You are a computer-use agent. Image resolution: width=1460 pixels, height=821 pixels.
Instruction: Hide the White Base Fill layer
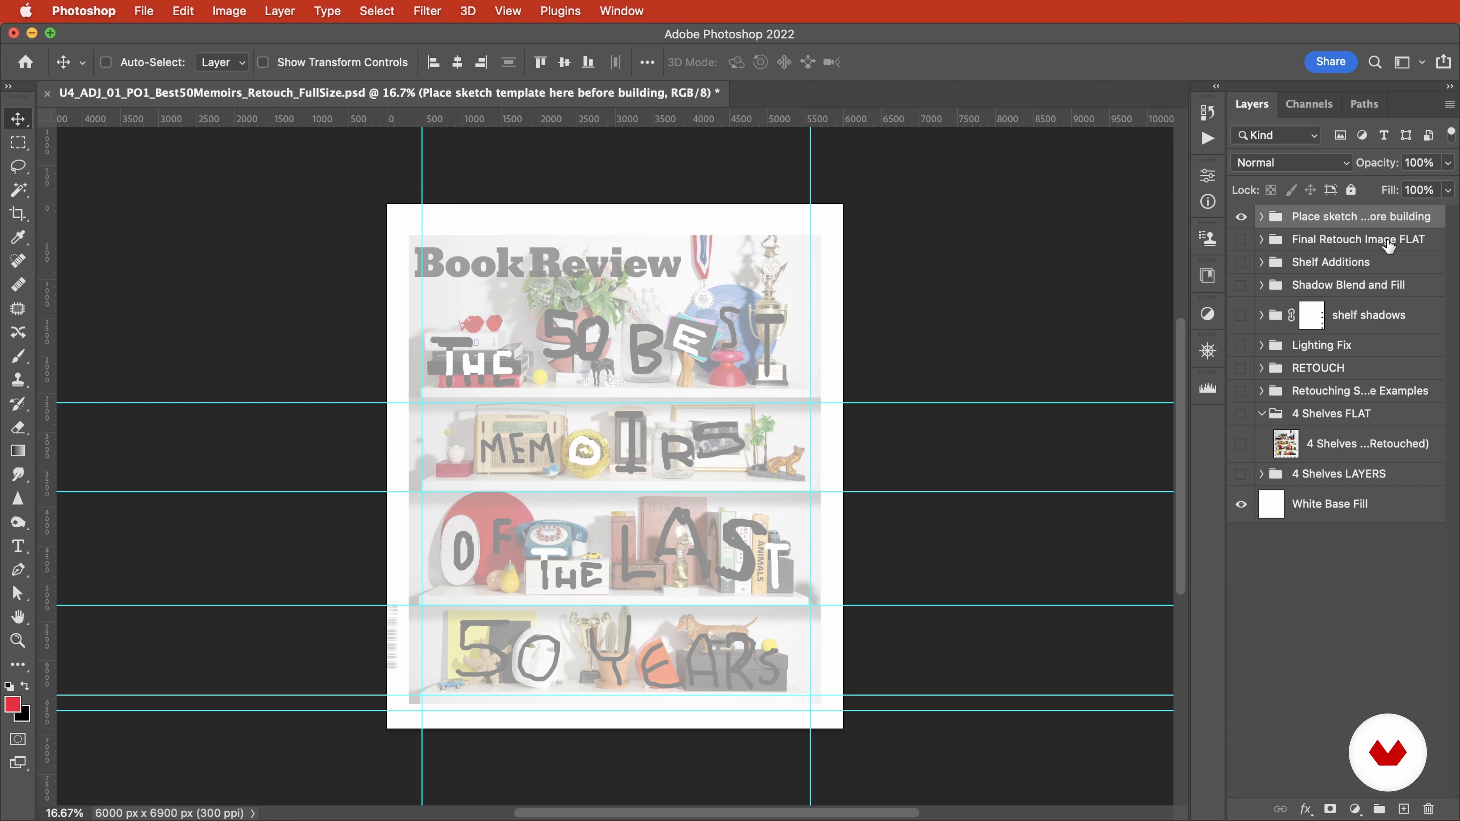coord(1241,504)
